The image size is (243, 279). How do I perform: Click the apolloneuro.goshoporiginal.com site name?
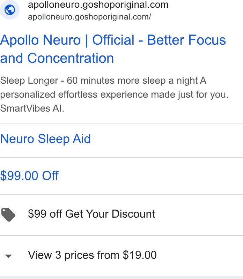98,5
